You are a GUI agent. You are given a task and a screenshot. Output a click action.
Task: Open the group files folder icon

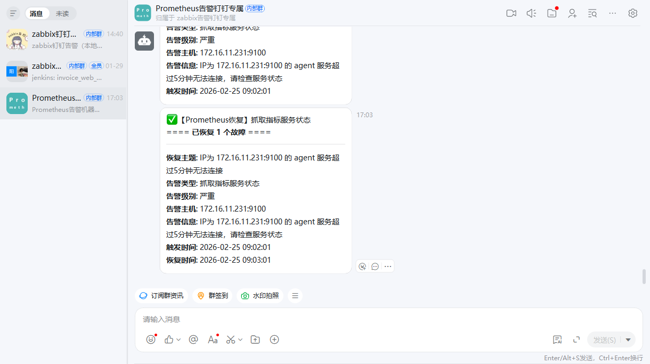click(552, 13)
